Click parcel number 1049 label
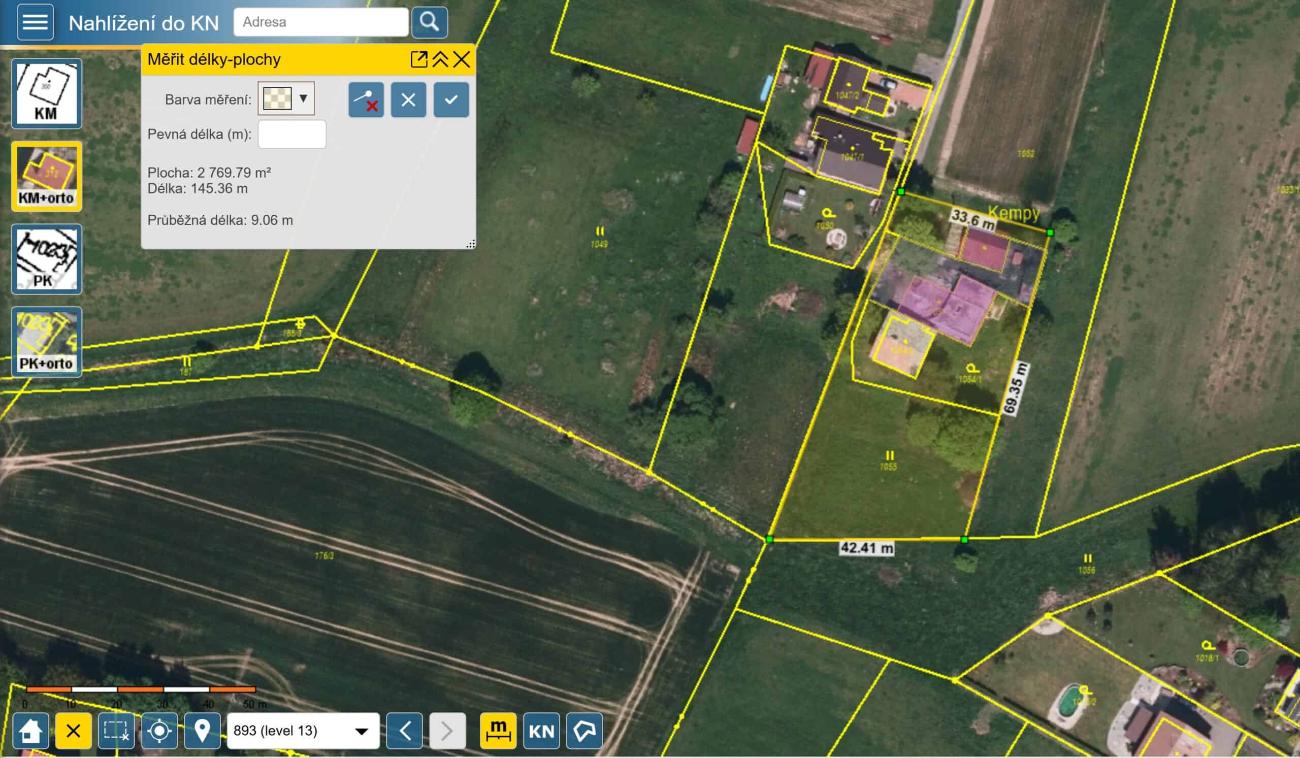The height and width of the screenshot is (758, 1300). [x=599, y=244]
